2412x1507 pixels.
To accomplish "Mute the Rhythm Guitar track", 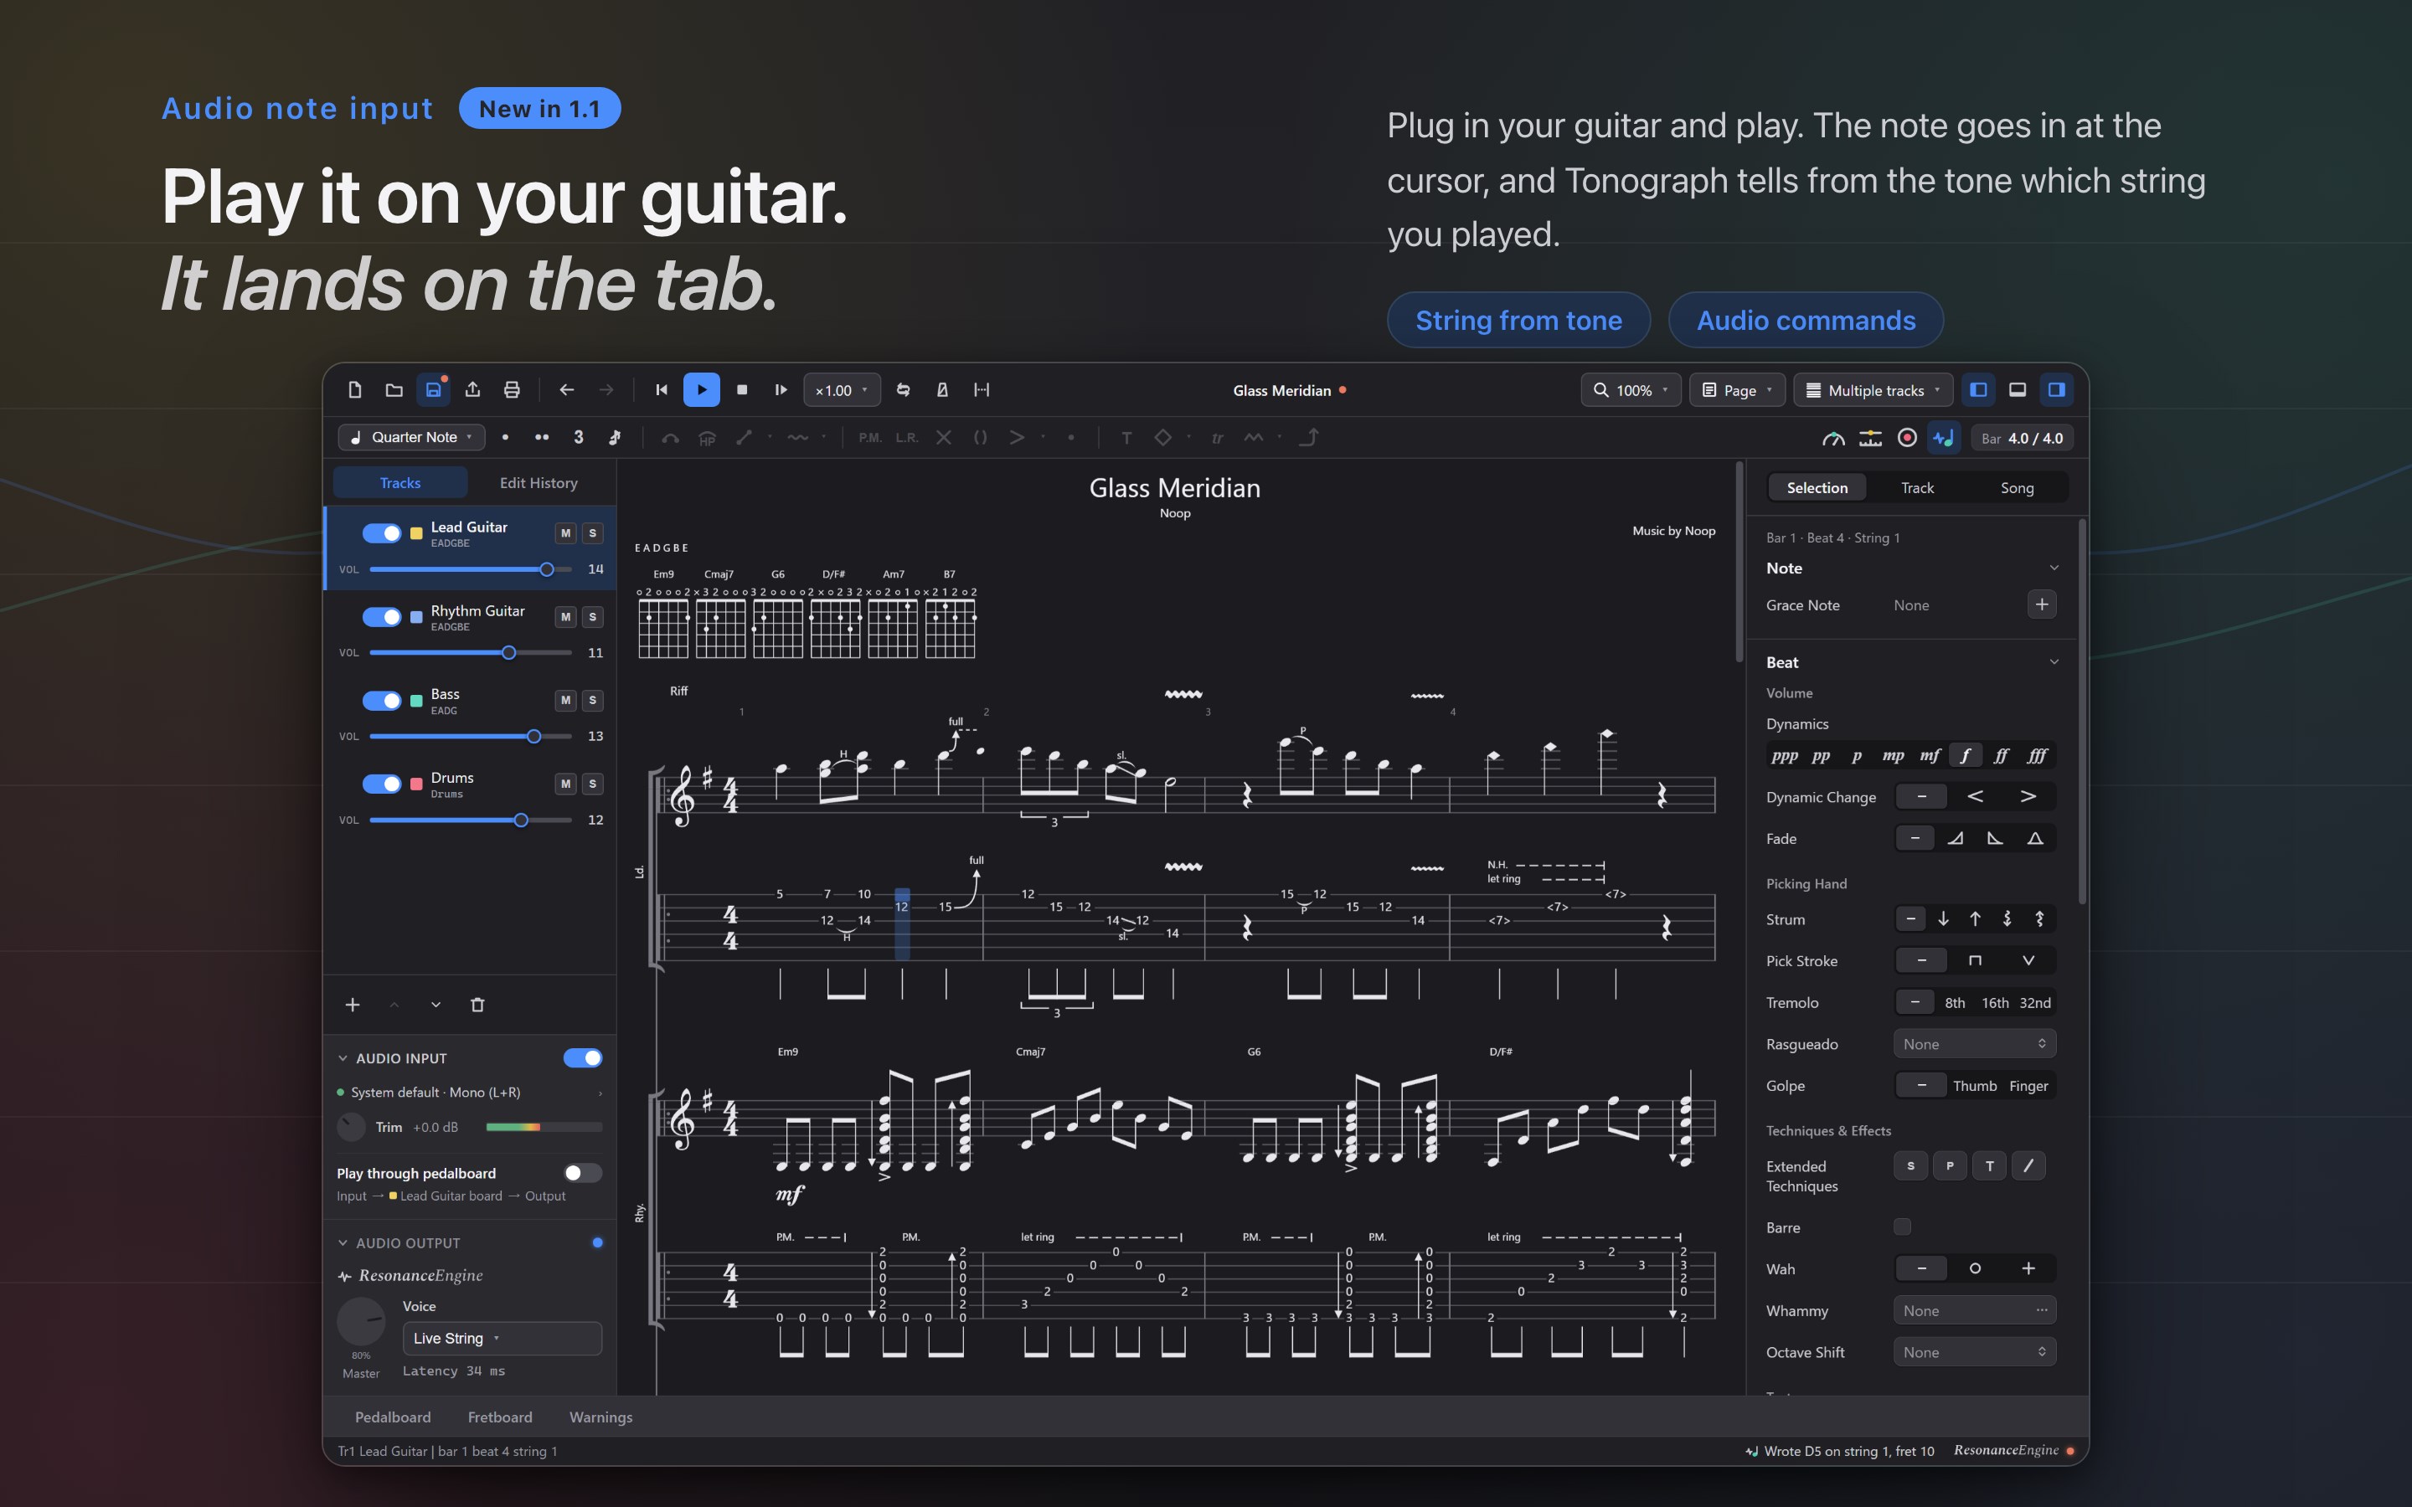I will pyautogui.click(x=565, y=617).
